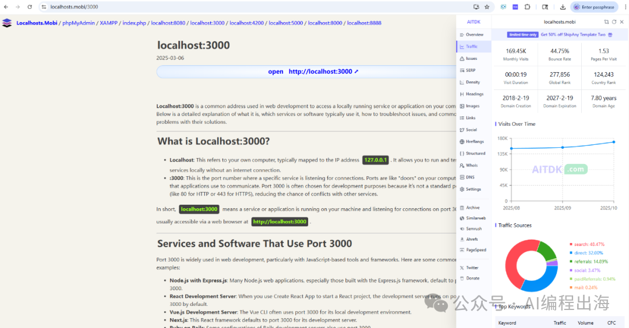This screenshot has height=328, width=629.
Task: Open the localhost:8888 nav link
Action: tap(364, 23)
